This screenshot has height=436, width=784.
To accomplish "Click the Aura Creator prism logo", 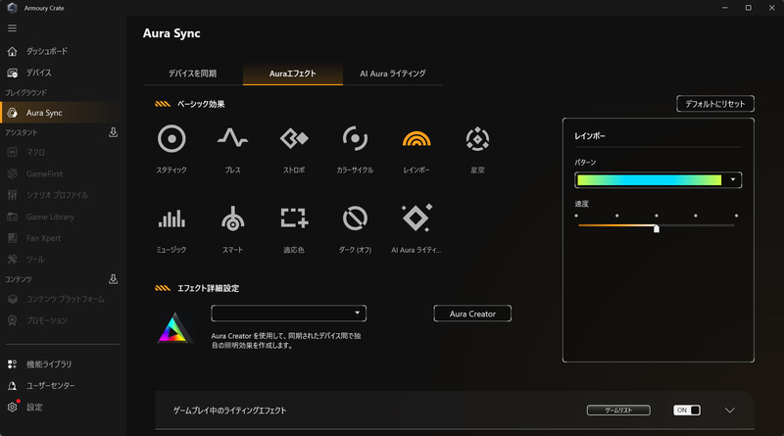I will 173,328.
